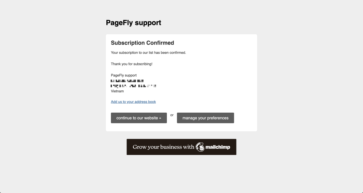The width and height of the screenshot is (363, 193).
Task: Click "Grow your business with" banner text
Action: [164, 147]
